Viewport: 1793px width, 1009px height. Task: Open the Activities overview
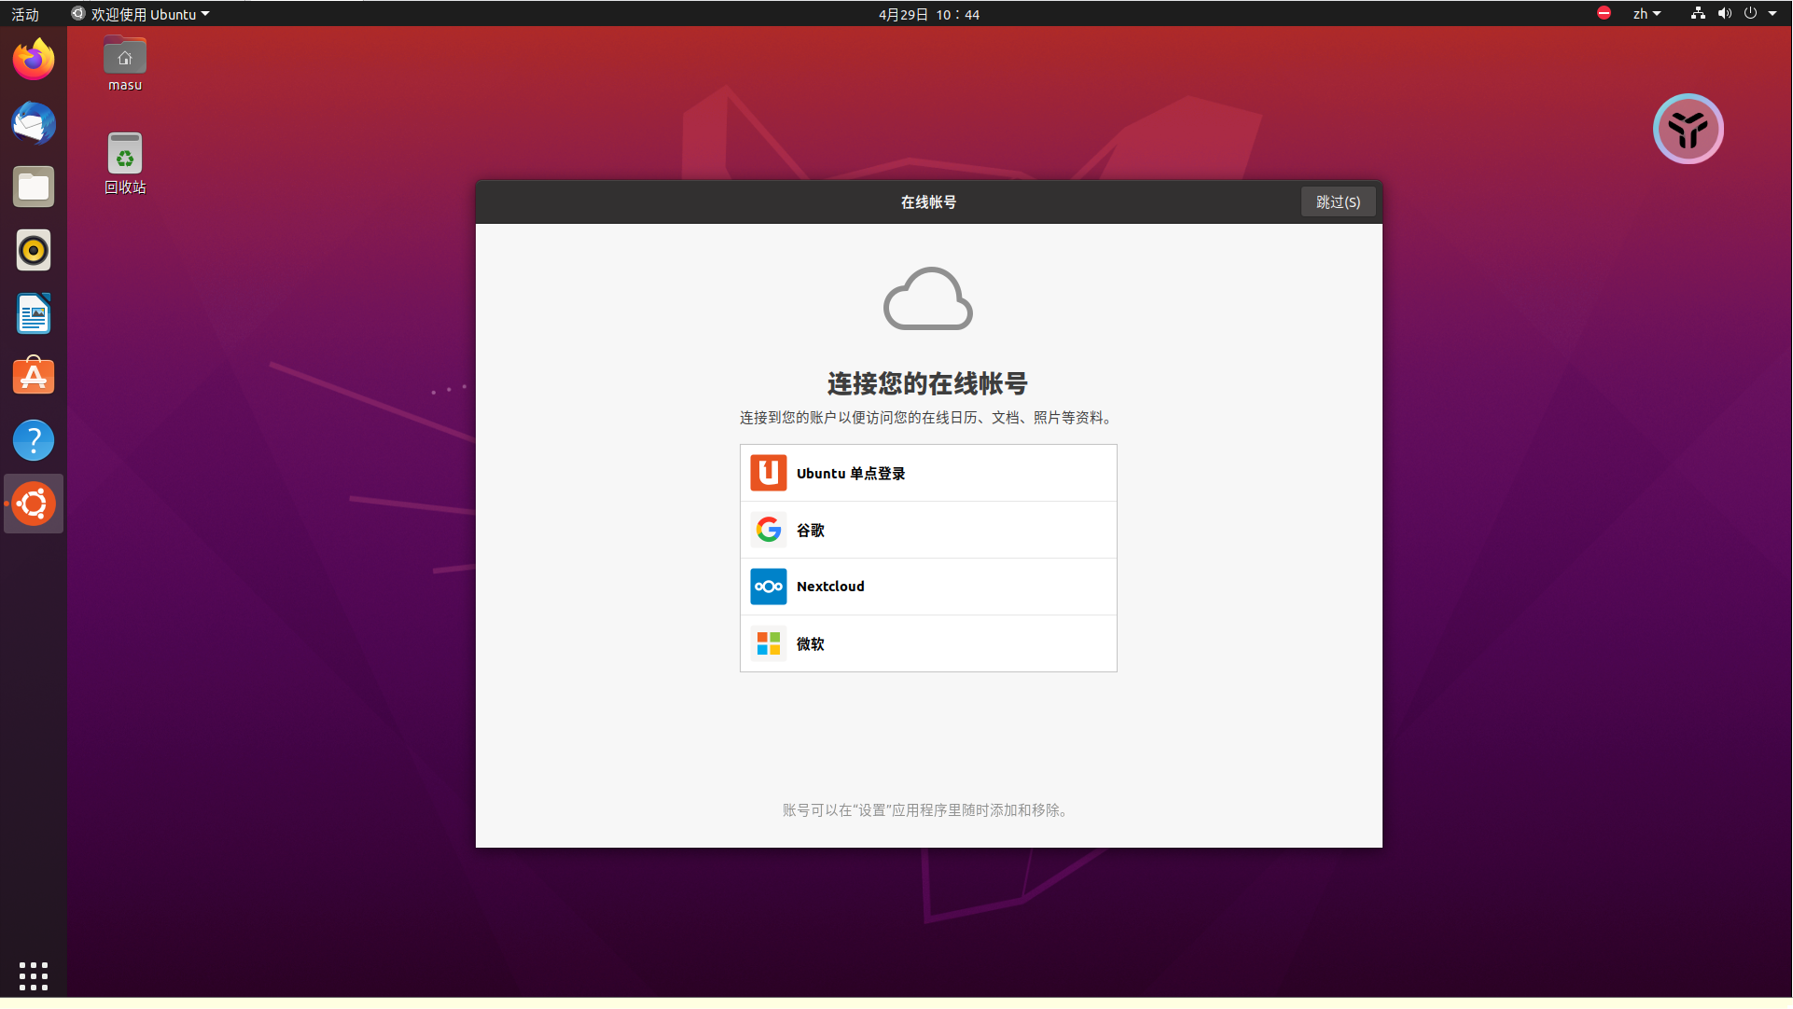(25, 14)
